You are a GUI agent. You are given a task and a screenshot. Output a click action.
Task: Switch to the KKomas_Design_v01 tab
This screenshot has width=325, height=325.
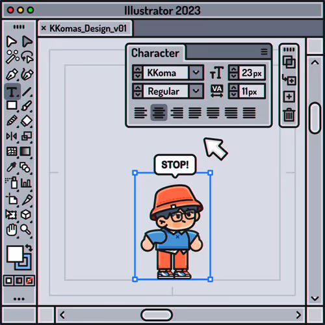coord(86,29)
